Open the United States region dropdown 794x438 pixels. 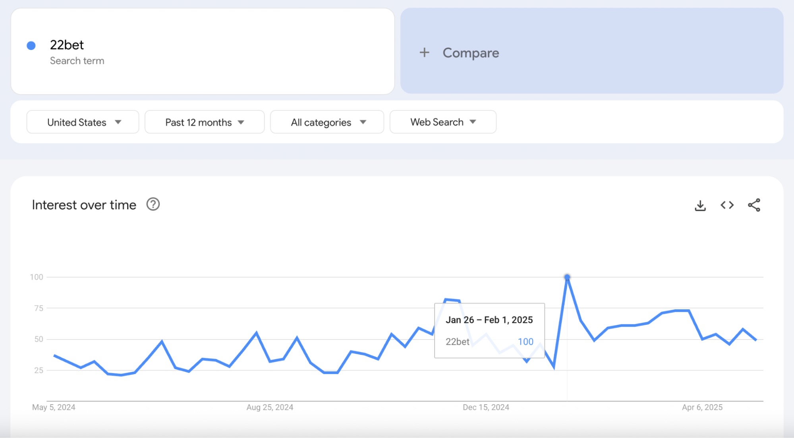(x=83, y=122)
